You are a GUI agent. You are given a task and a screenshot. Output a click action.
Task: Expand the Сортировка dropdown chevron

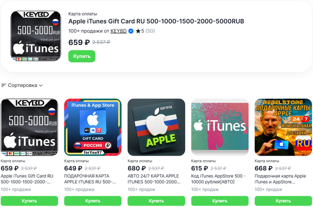tap(41, 86)
